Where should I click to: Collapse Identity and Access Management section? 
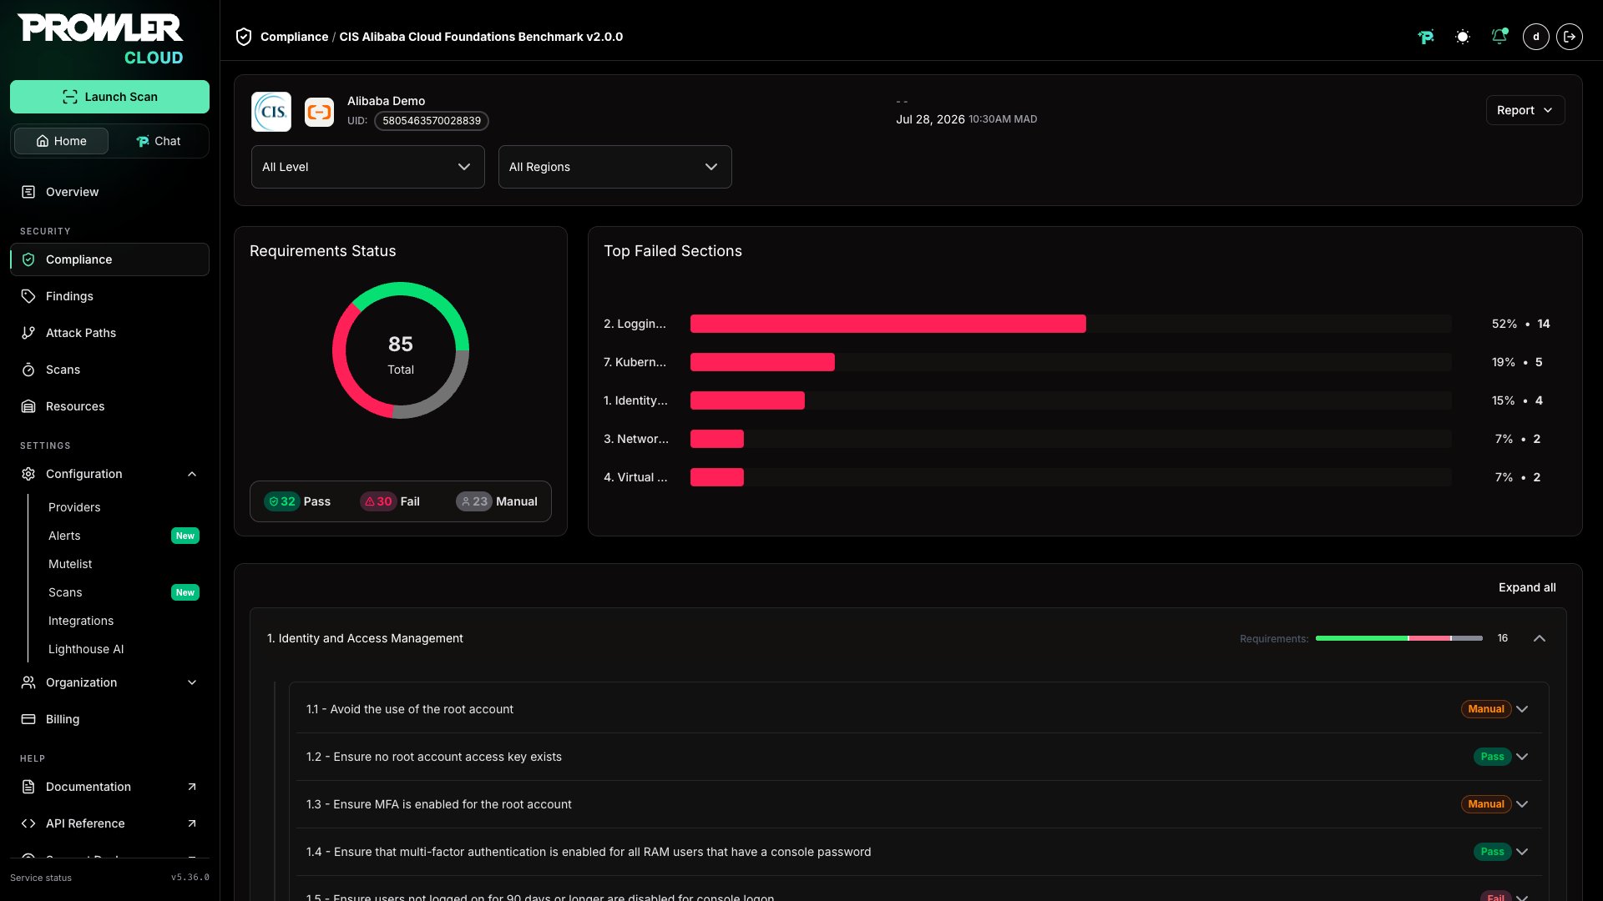coord(1540,638)
